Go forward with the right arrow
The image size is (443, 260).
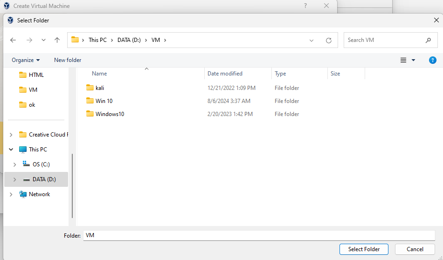(x=29, y=40)
